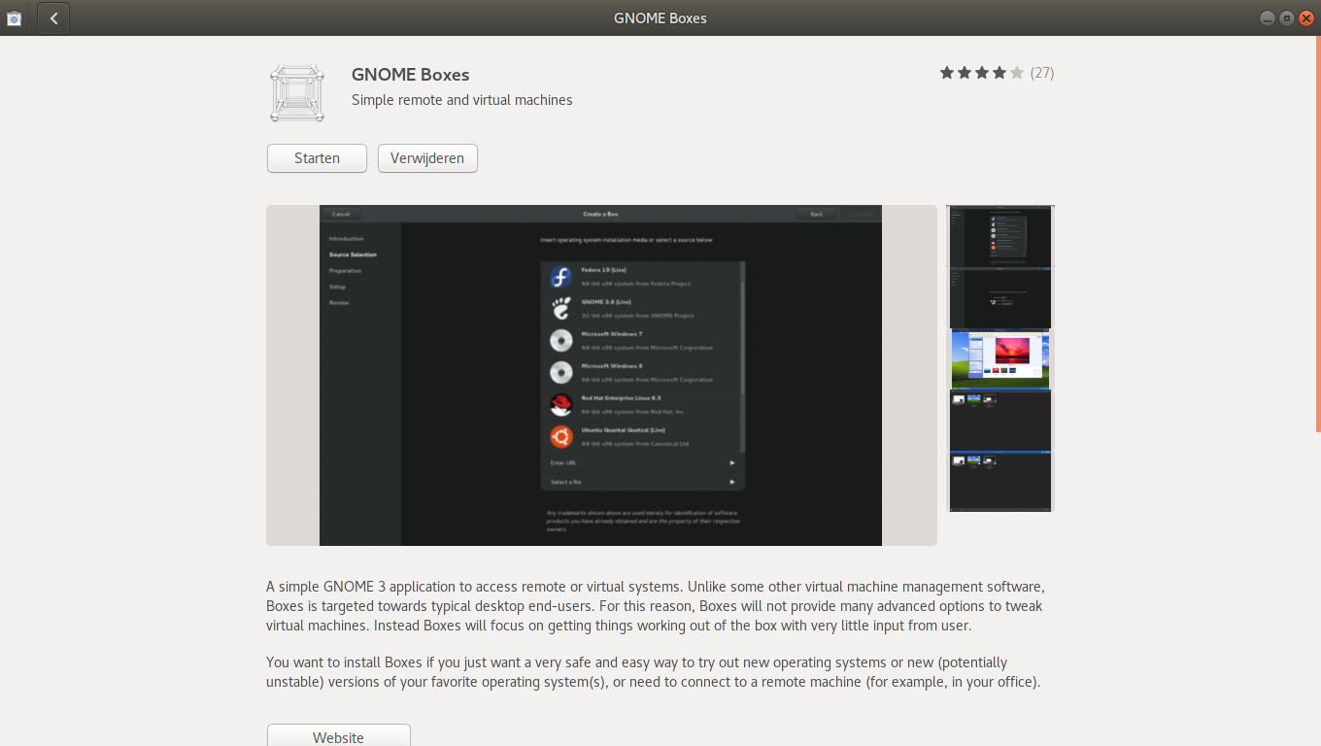This screenshot has height=746, width=1321.
Task: Click the star rating
Action: tap(982, 73)
